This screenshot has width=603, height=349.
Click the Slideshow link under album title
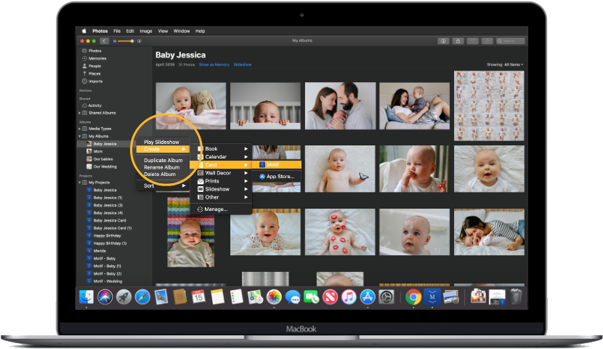pyautogui.click(x=243, y=65)
